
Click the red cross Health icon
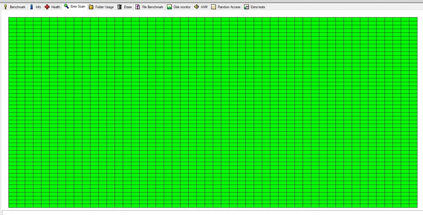point(47,7)
